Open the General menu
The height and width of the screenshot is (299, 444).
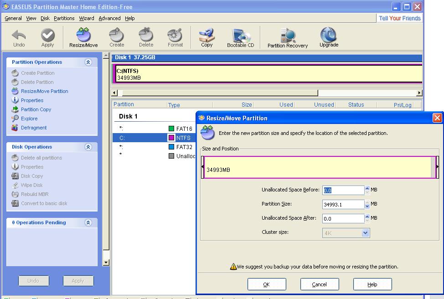pos(13,18)
